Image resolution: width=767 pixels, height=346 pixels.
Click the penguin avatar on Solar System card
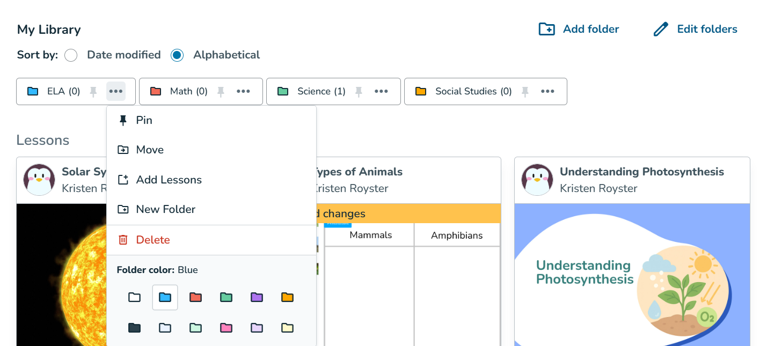coord(39,180)
